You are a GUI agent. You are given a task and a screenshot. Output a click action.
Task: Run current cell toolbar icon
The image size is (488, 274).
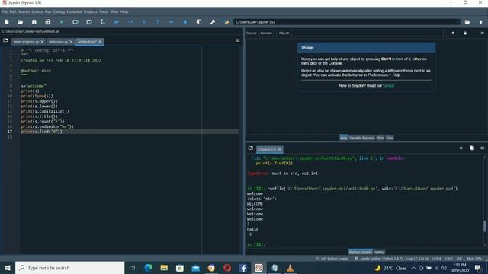[75, 22]
